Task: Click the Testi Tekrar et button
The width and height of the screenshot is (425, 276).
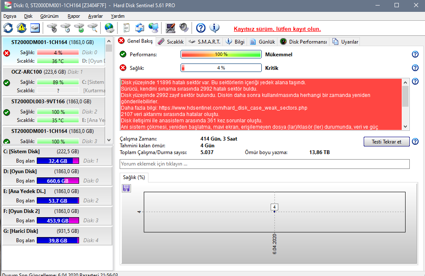Action: 387,142
